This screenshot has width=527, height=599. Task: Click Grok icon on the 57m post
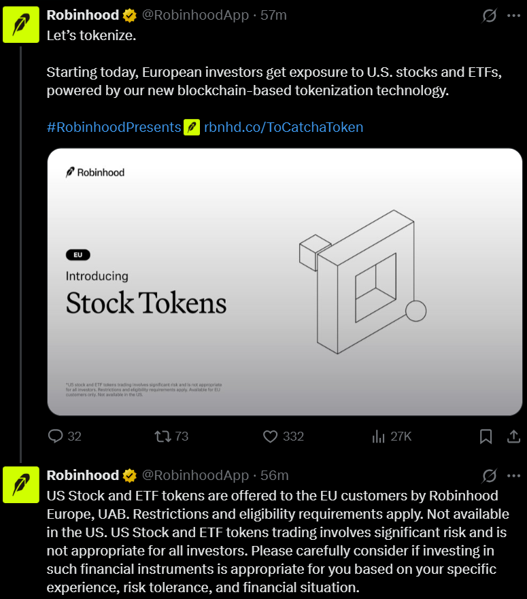[489, 15]
